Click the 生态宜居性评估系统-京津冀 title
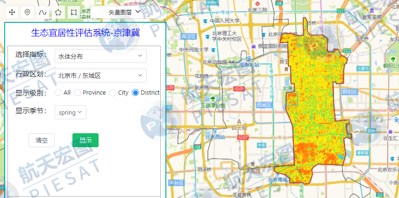Screen dimensions: 399x198 [85, 33]
